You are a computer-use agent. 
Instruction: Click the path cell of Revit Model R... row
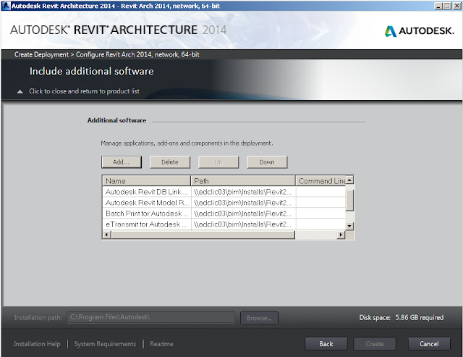coord(243,203)
